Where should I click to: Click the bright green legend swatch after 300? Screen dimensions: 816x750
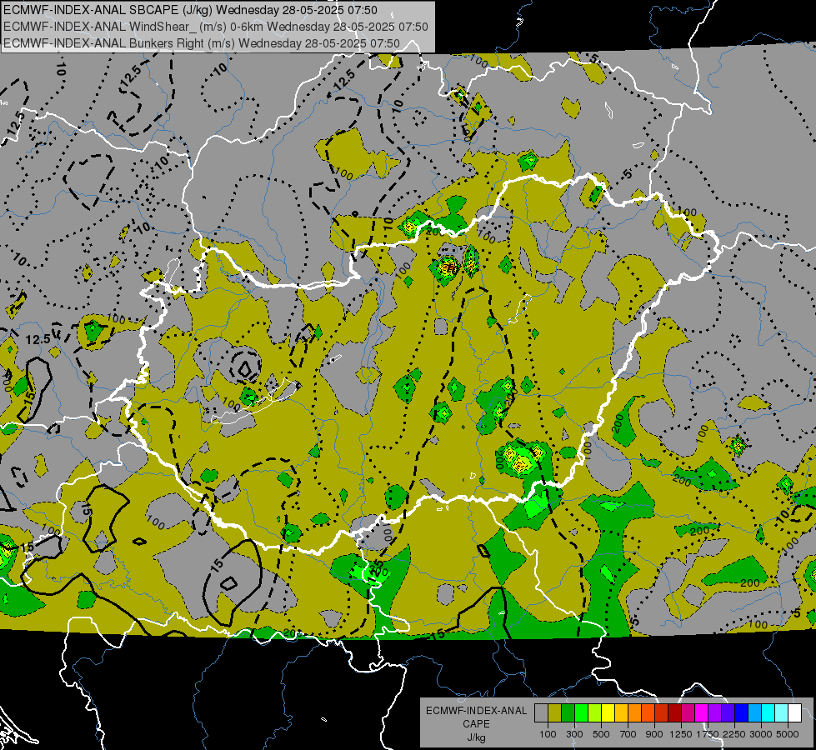pos(581,712)
